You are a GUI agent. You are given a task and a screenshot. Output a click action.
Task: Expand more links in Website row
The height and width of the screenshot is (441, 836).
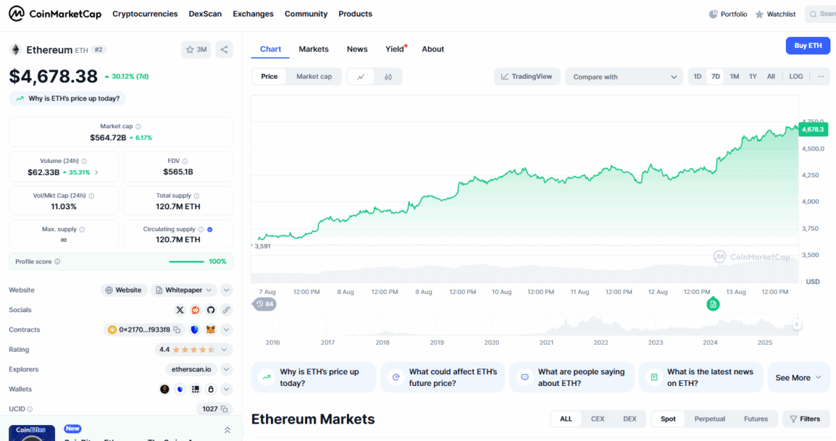[x=226, y=290]
